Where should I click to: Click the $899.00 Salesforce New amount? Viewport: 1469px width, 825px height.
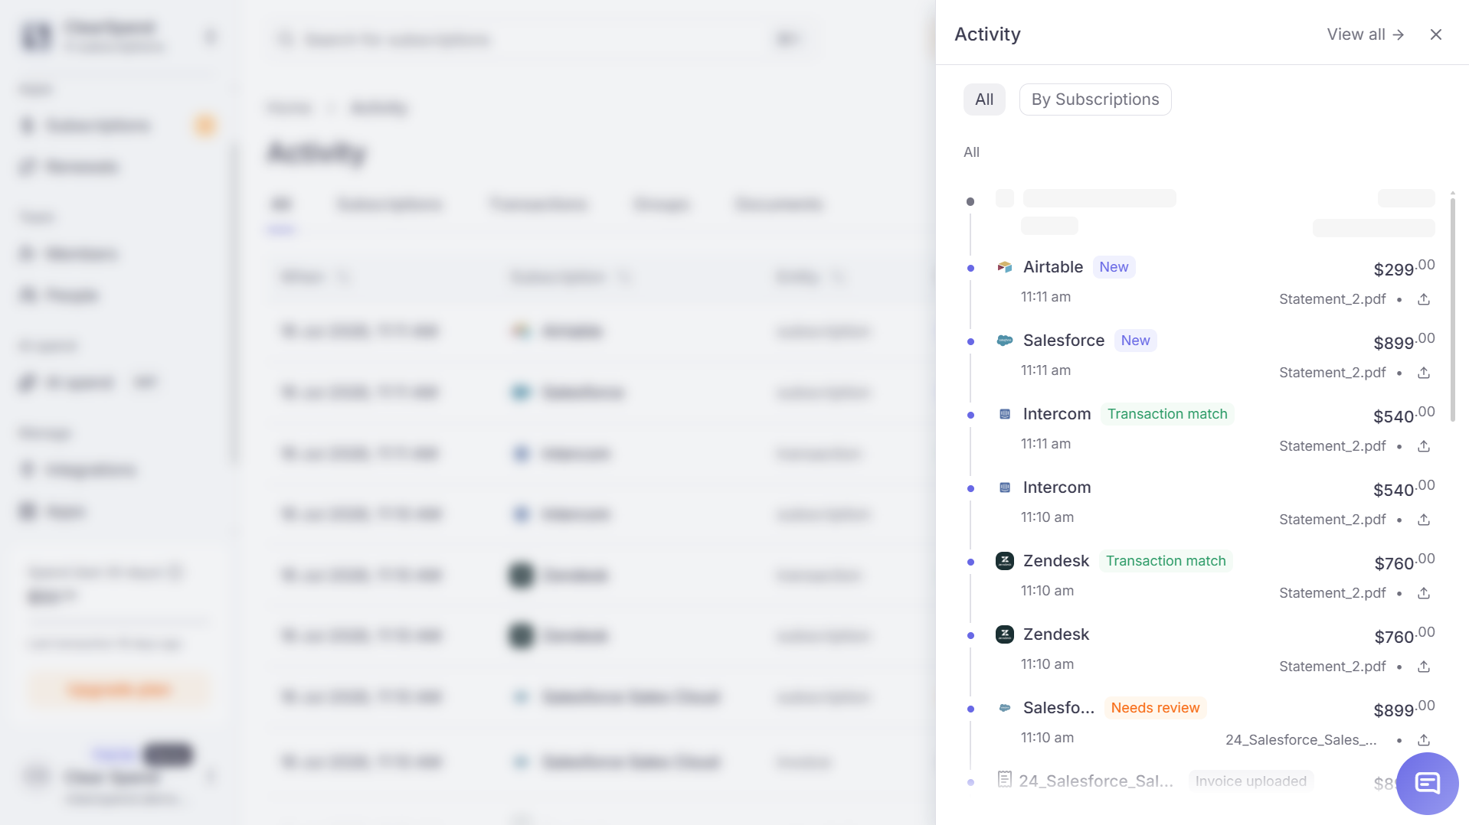tap(1404, 341)
